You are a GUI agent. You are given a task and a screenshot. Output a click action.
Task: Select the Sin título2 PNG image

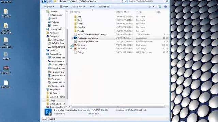[x=82, y=49]
